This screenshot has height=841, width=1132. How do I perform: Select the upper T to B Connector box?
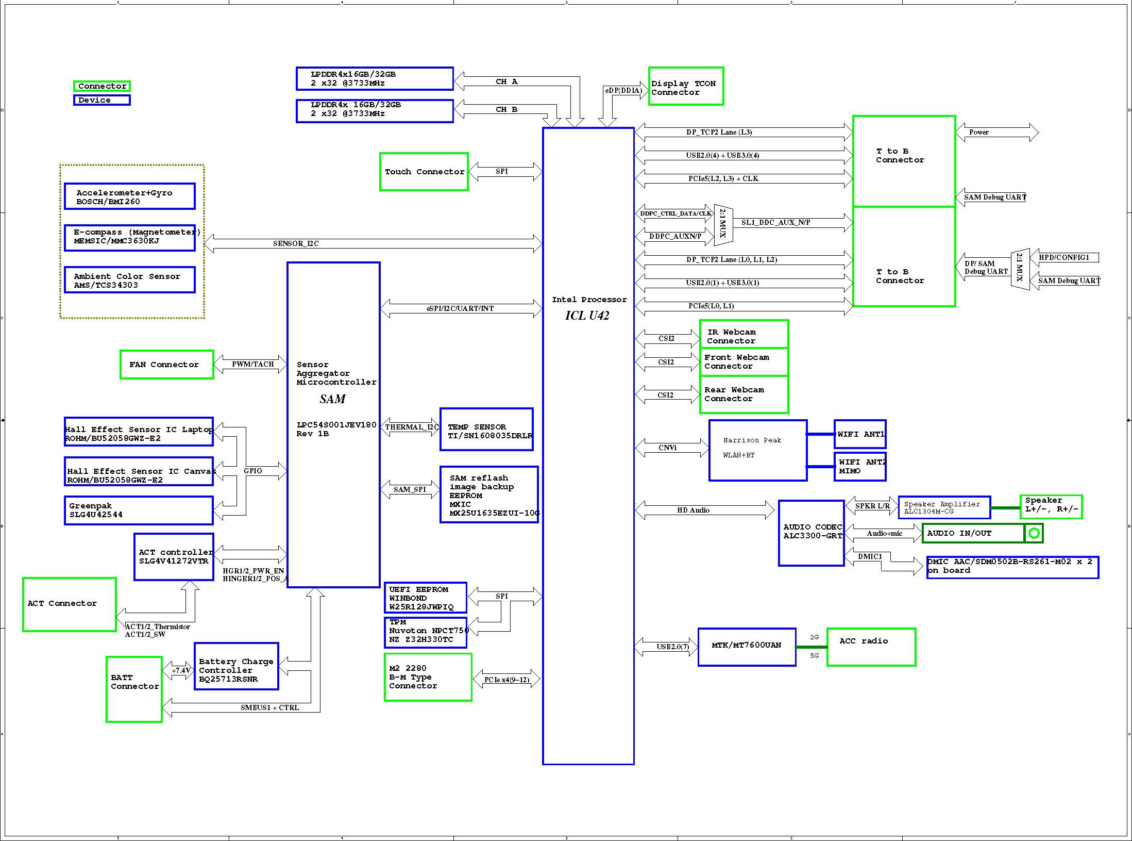[x=904, y=161]
